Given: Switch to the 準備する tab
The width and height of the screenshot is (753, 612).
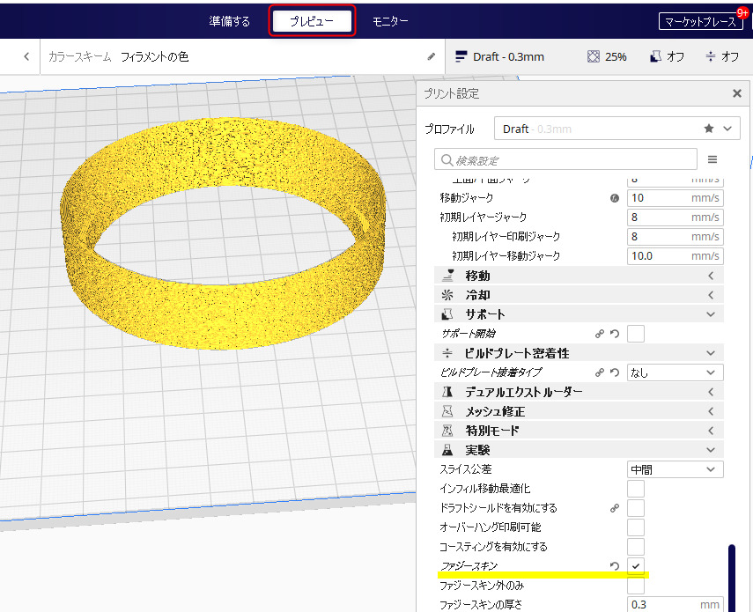Looking at the screenshot, I should point(230,21).
